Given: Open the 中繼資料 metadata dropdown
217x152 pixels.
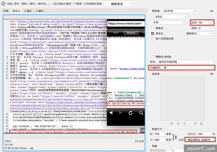Looking at the screenshot, I should pos(188,68).
